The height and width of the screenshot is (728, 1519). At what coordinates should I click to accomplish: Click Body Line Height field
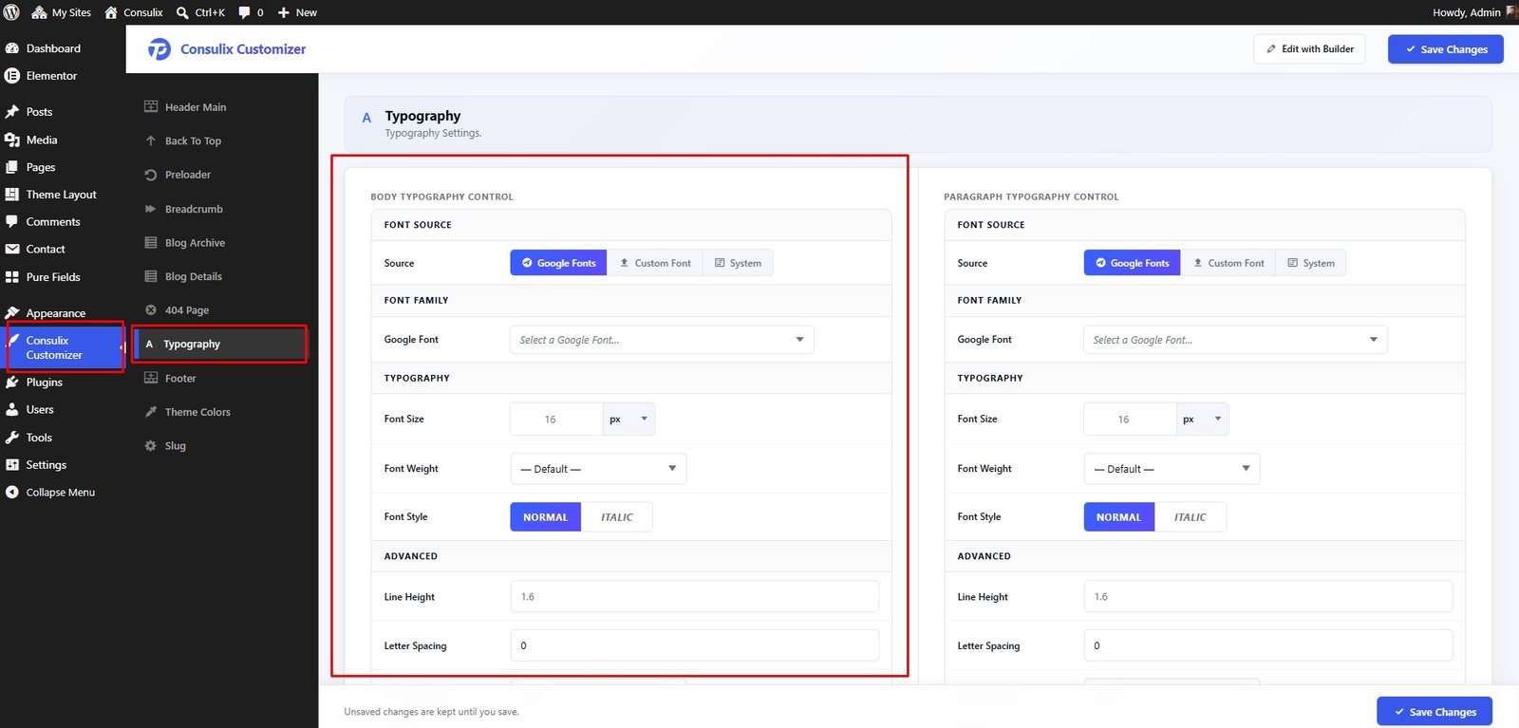point(694,596)
